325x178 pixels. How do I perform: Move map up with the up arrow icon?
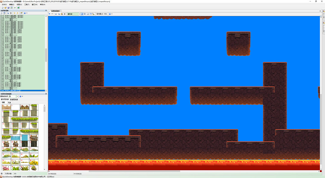coord(15,13)
